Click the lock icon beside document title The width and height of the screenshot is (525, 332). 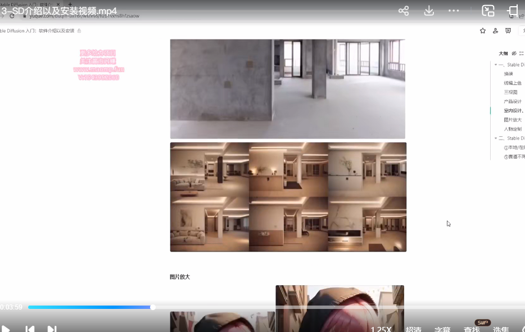coord(79,31)
